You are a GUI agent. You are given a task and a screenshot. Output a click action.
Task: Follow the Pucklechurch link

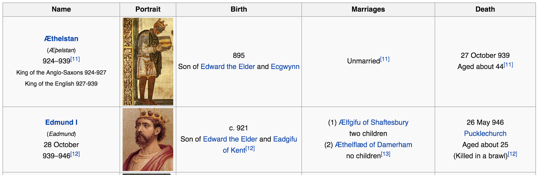485,133
